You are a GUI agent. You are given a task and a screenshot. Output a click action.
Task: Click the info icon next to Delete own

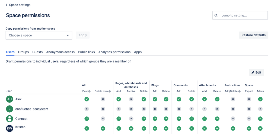click(110, 91)
